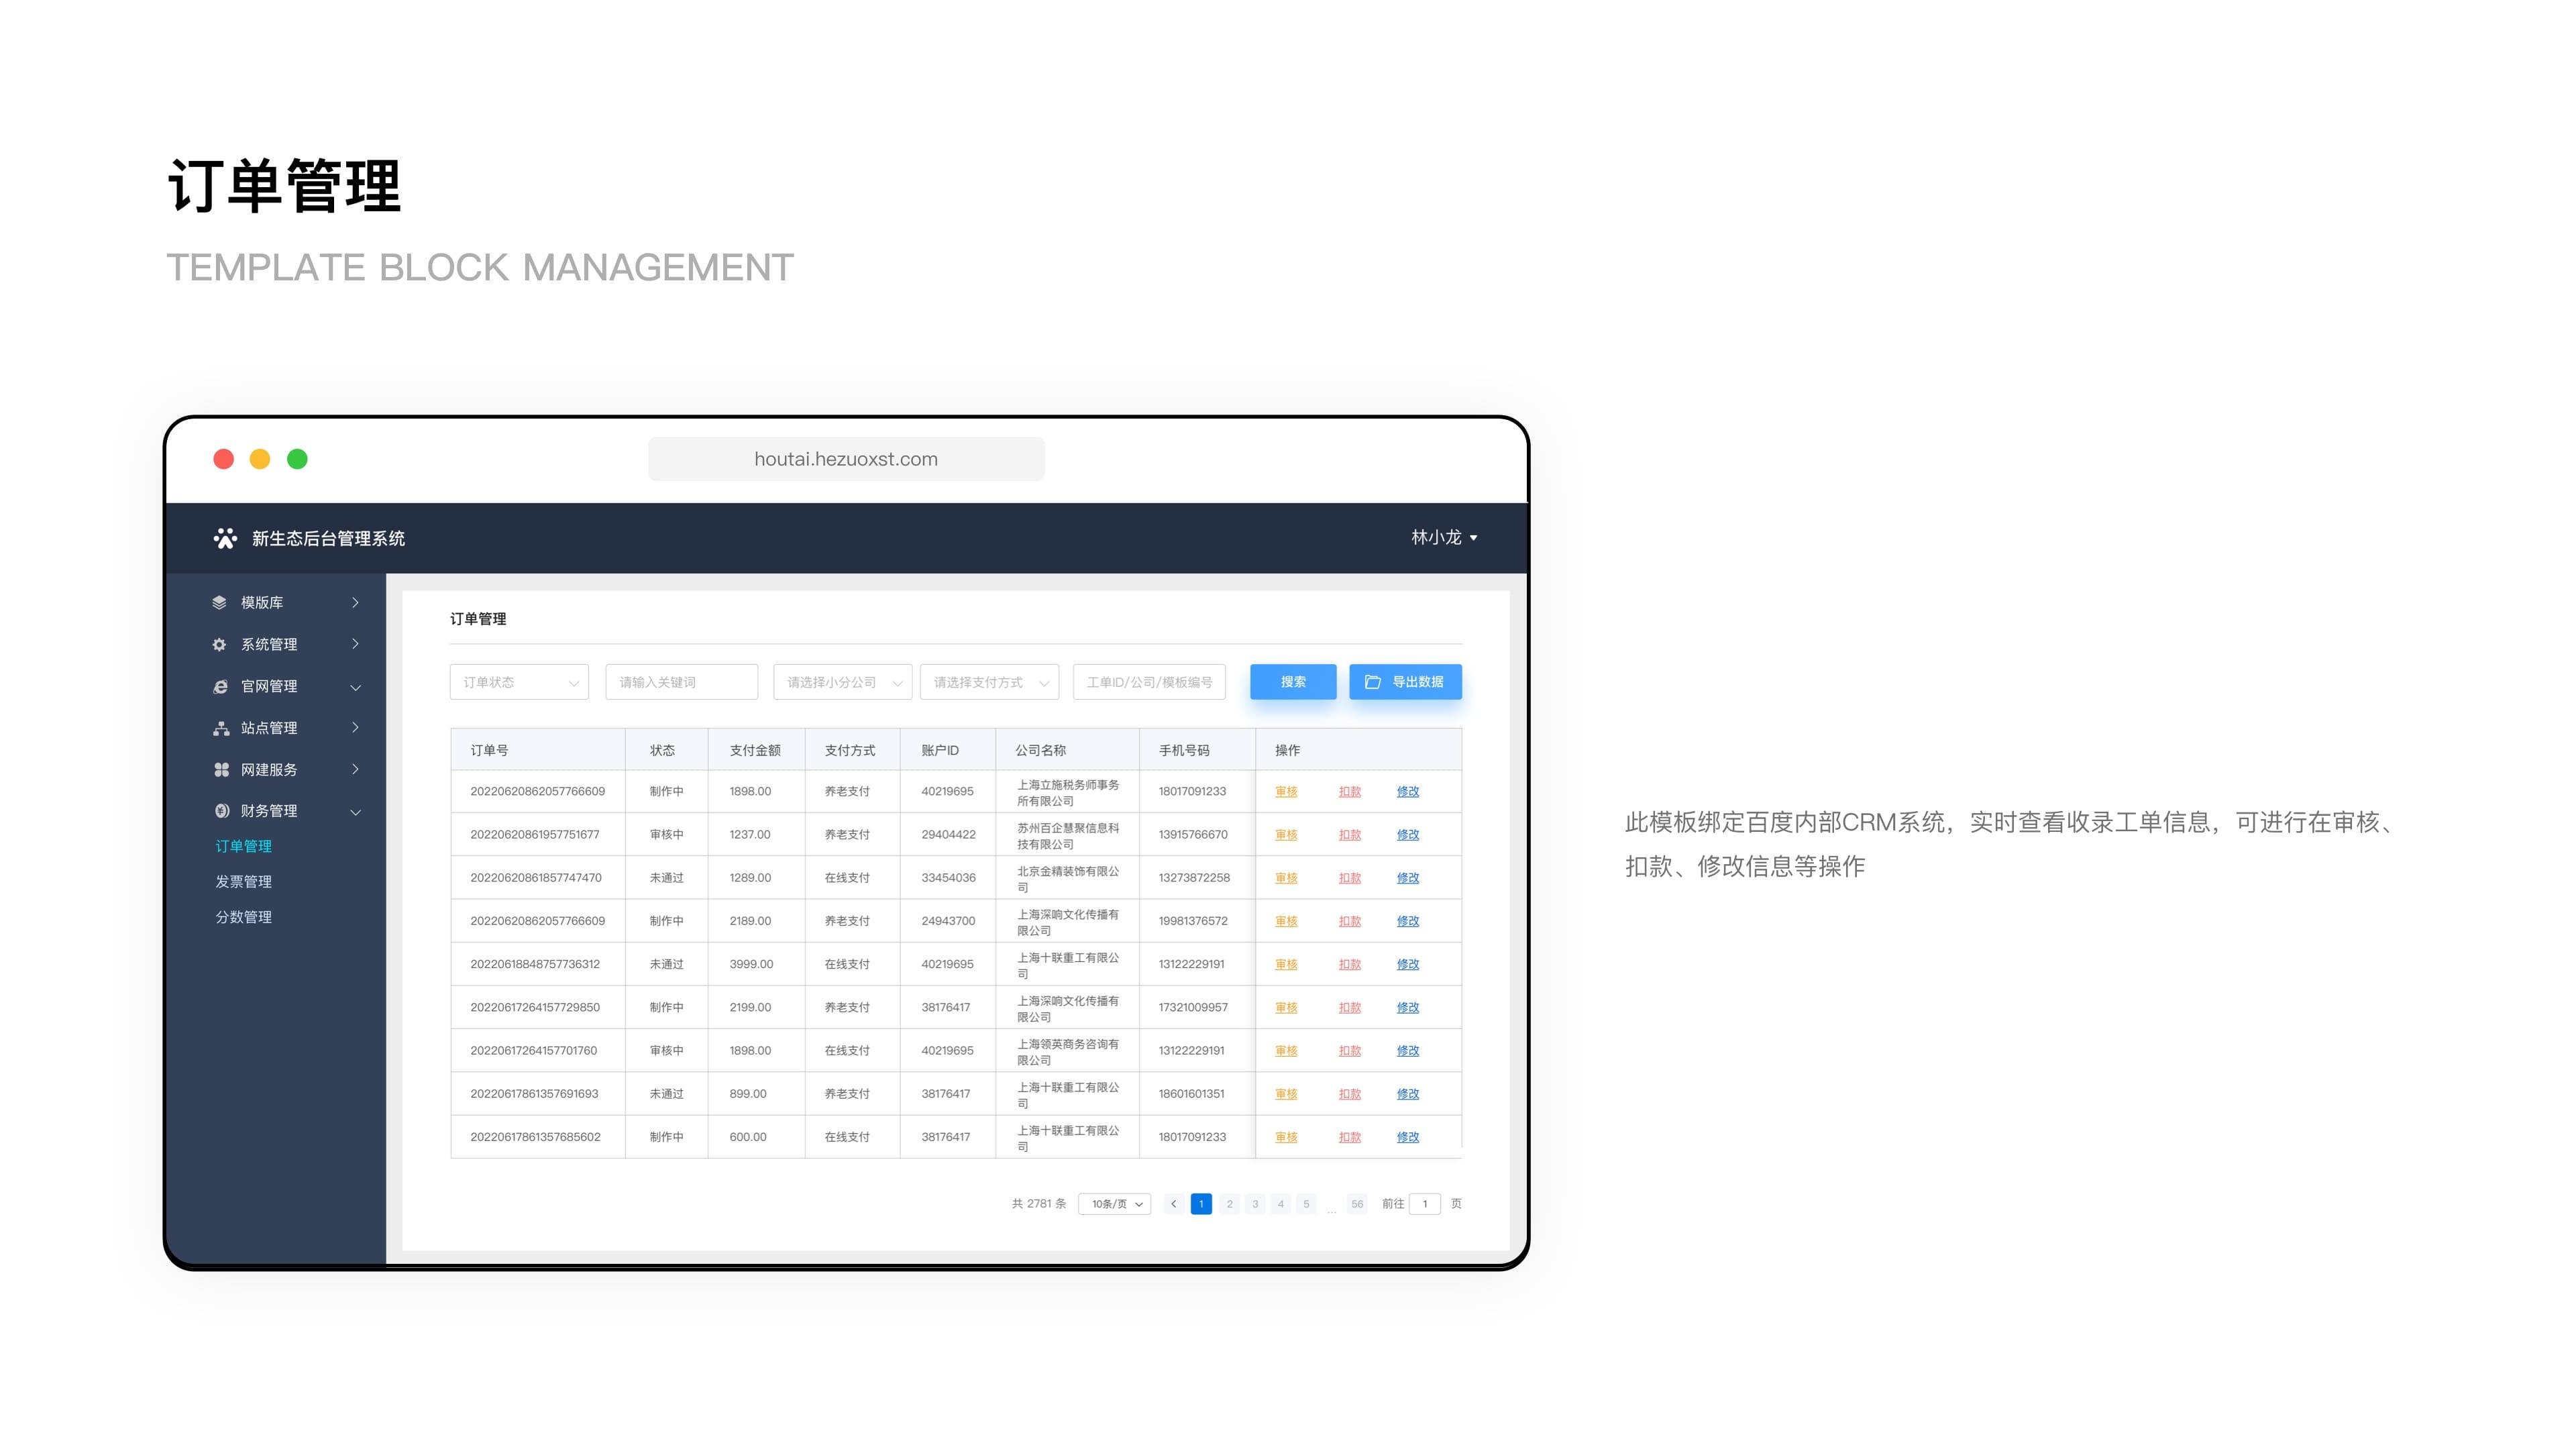The width and height of the screenshot is (2576, 1449).
Task: Click the 导出数据 export button
Action: 1405,682
